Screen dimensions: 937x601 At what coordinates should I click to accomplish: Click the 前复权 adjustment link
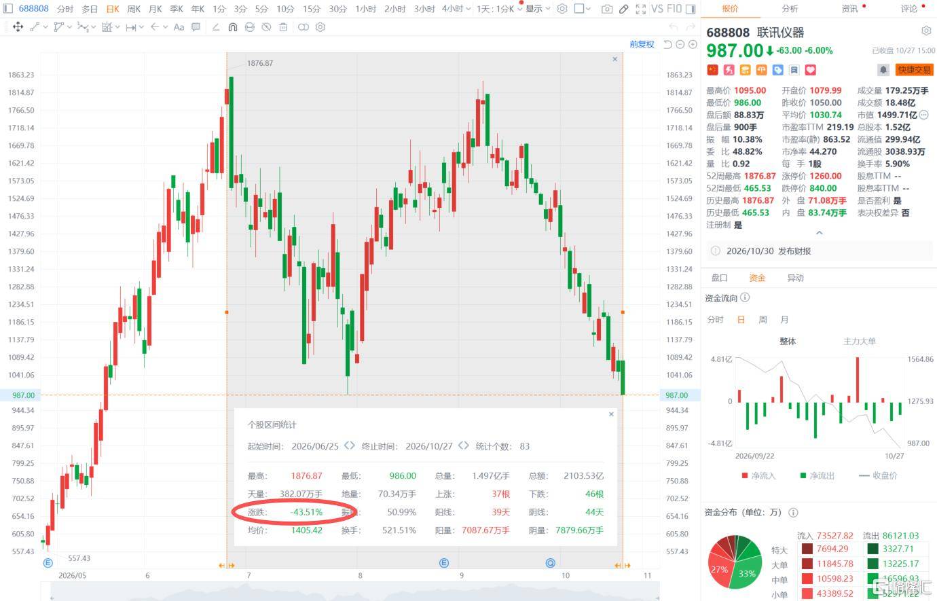coord(642,44)
